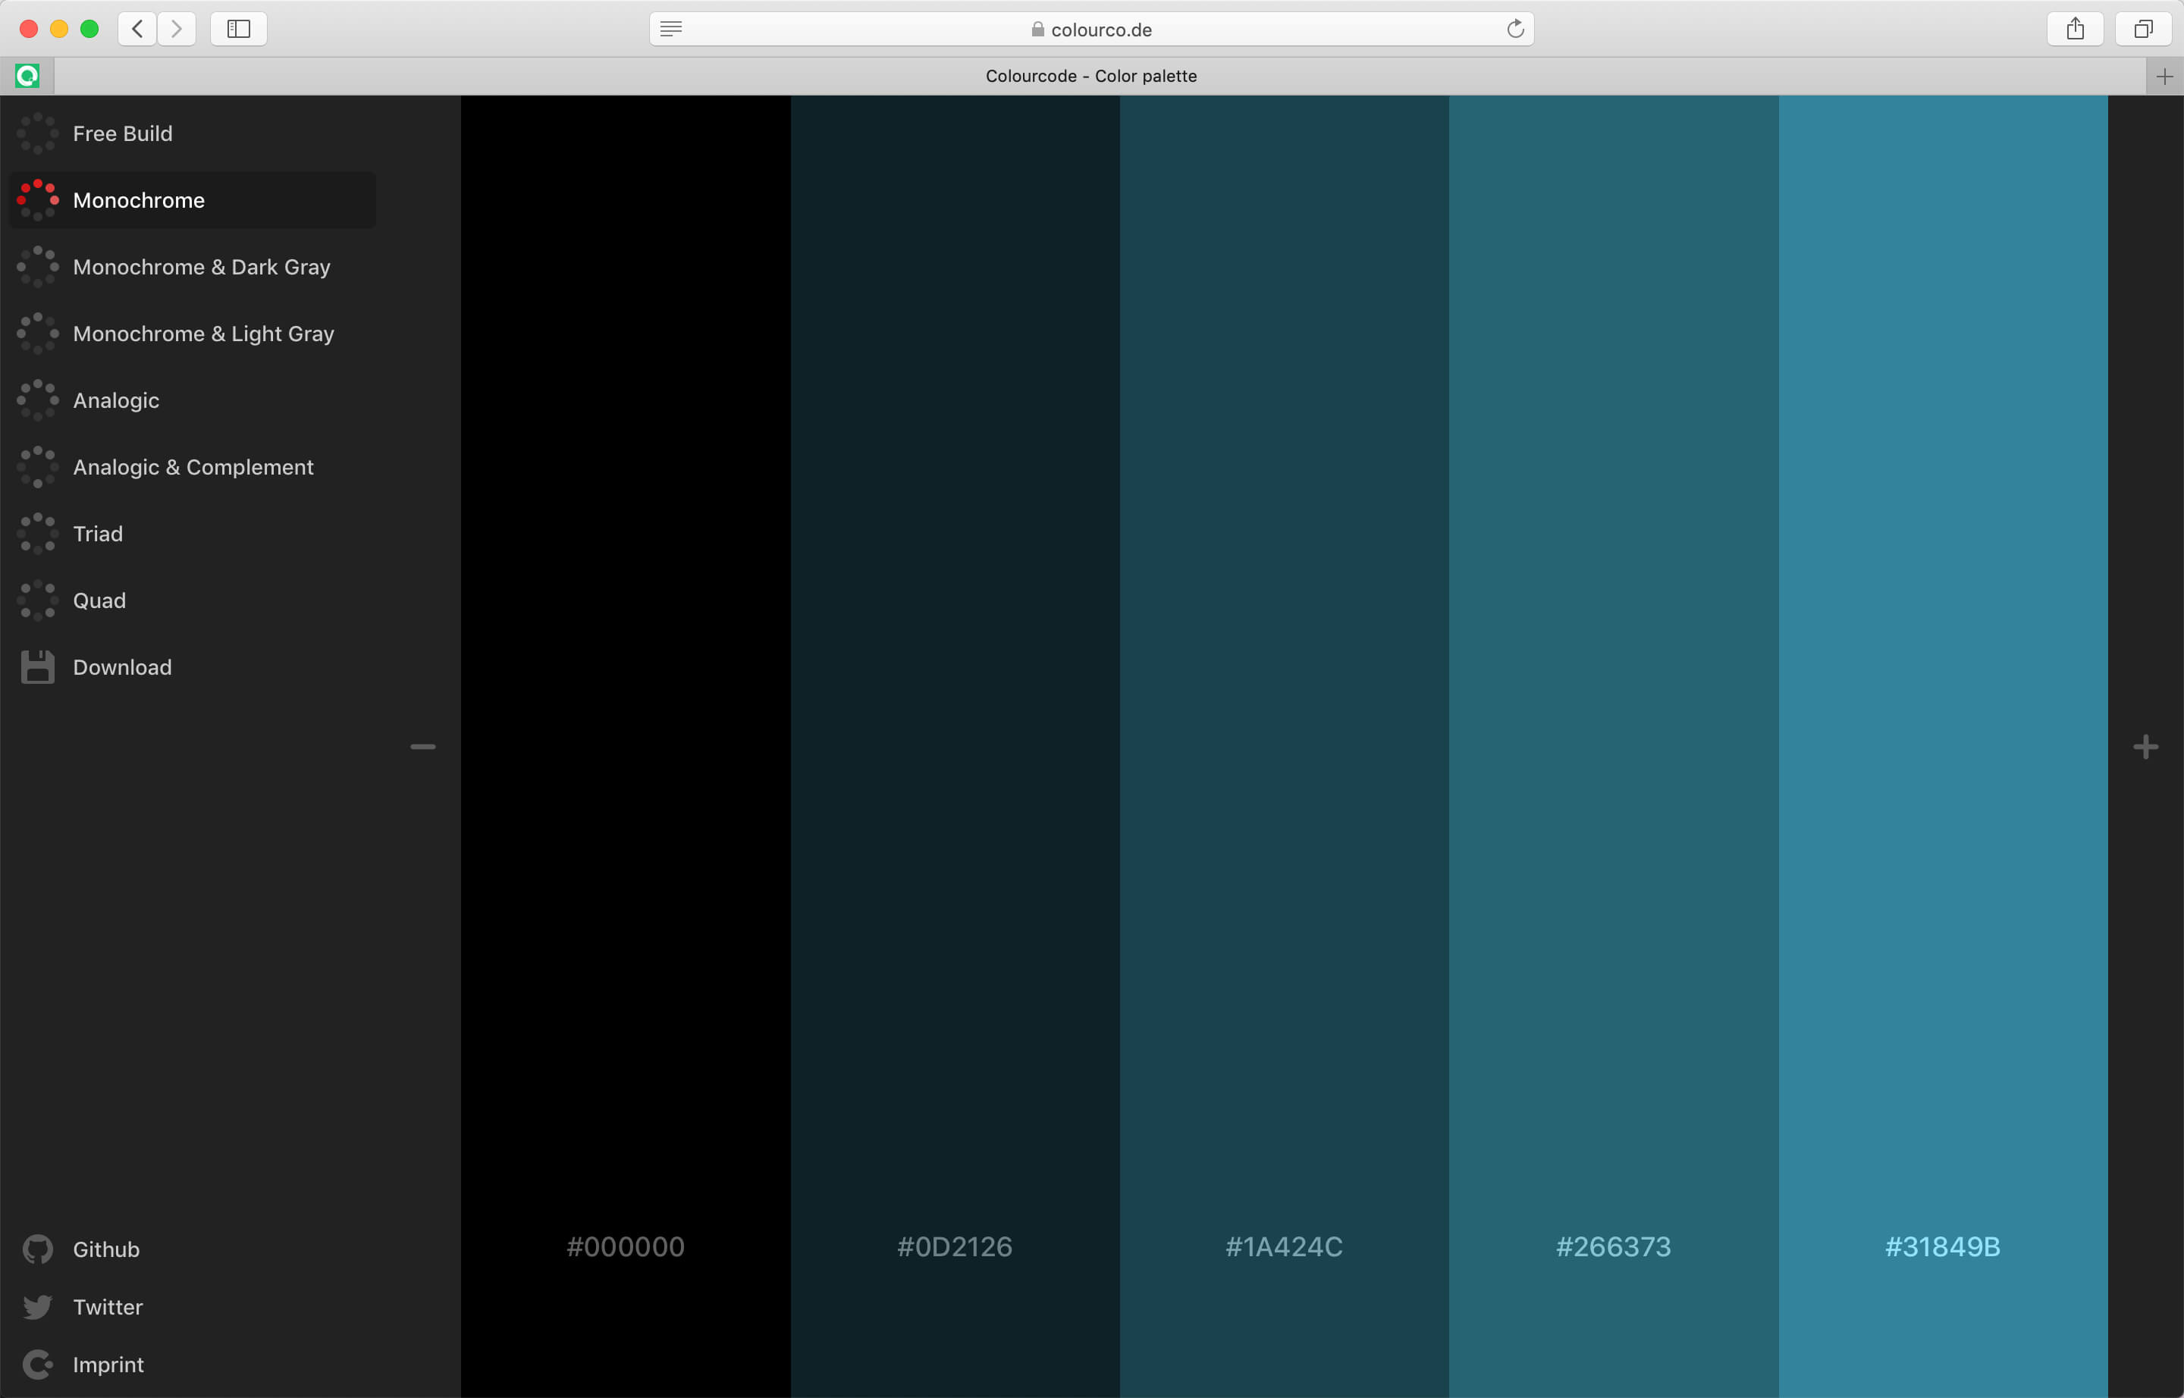Image resolution: width=2184 pixels, height=1398 pixels.
Task: Remove a color with the minus icon
Action: (x=423, y=747)
